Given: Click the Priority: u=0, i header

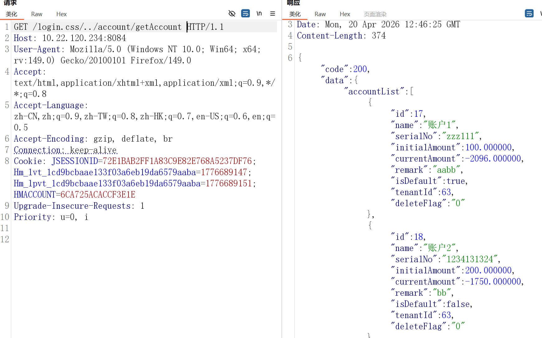Looking at the screenshot, I should pyautogui.click(x=51, y=217).
